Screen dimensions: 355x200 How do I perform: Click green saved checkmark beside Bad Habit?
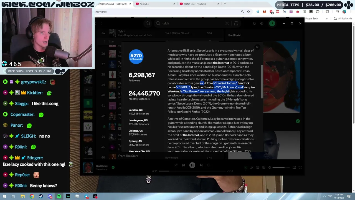(x=113, y=167)
